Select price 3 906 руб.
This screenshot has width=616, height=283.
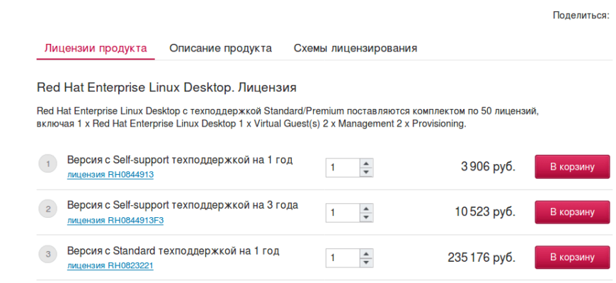tap(489, 167)
